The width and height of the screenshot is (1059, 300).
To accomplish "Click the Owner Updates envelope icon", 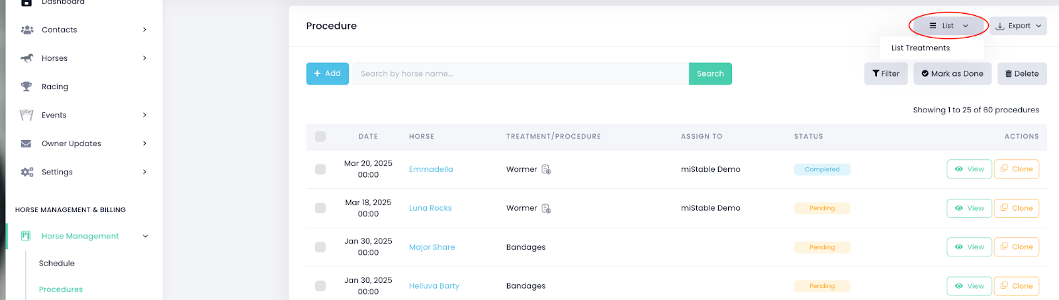I will [x=26, y=143].
